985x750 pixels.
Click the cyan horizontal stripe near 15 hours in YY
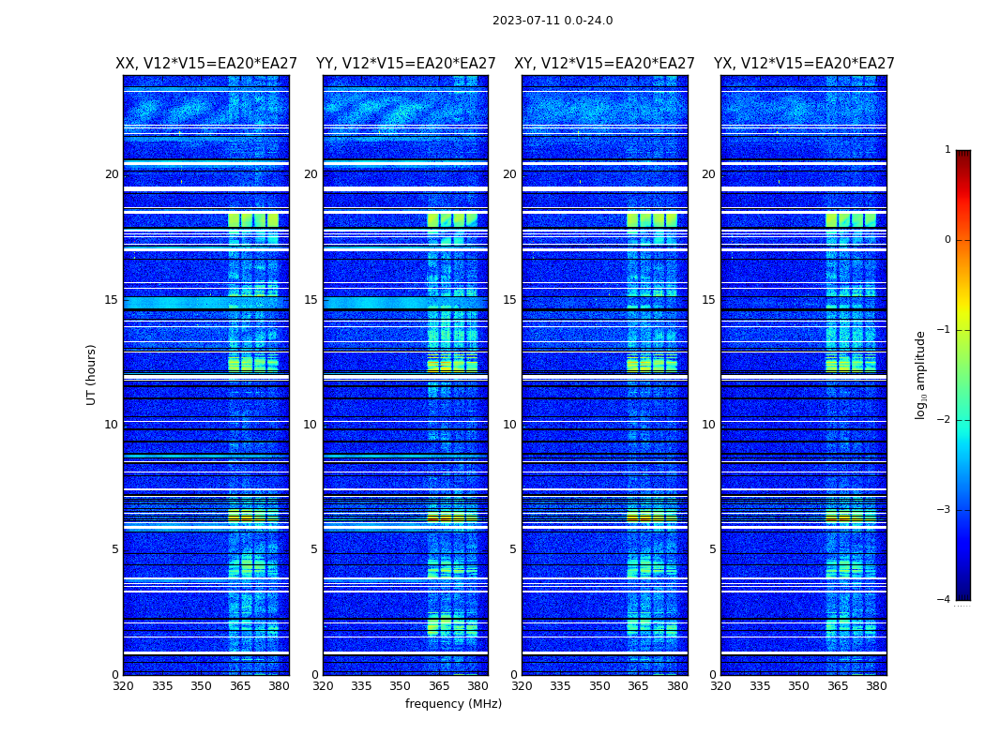coord(405,303)
